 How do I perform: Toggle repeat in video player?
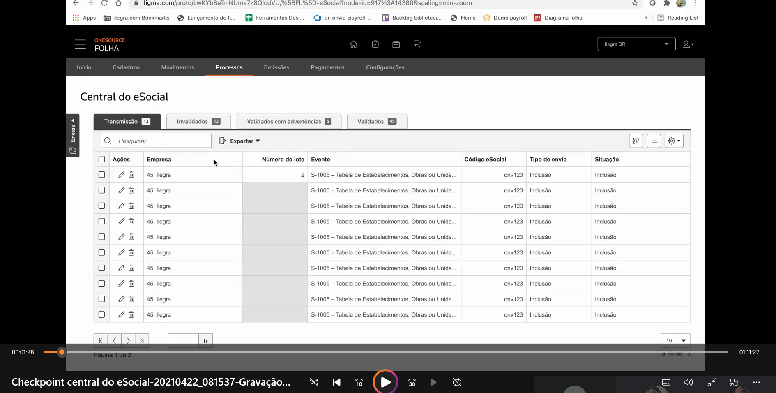pyautogui.click(x=457, y=382)
